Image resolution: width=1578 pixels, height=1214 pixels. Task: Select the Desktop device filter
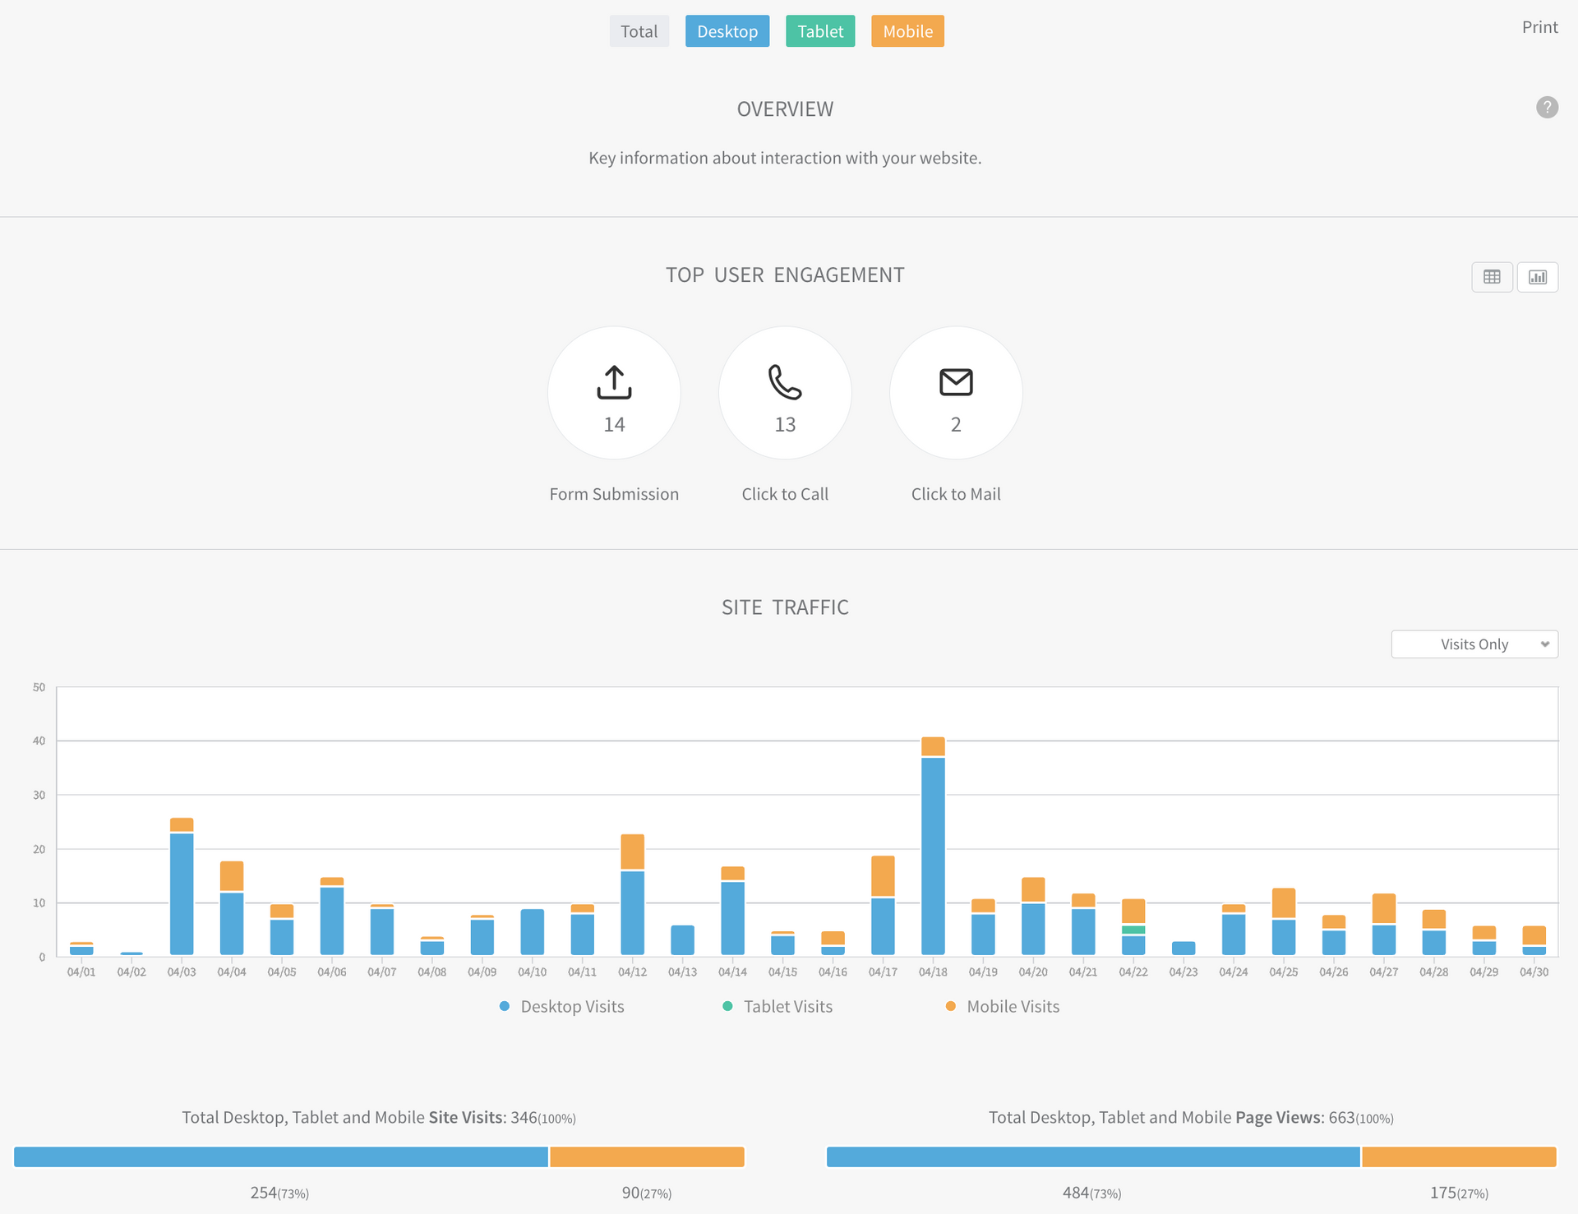coord(727,31)
